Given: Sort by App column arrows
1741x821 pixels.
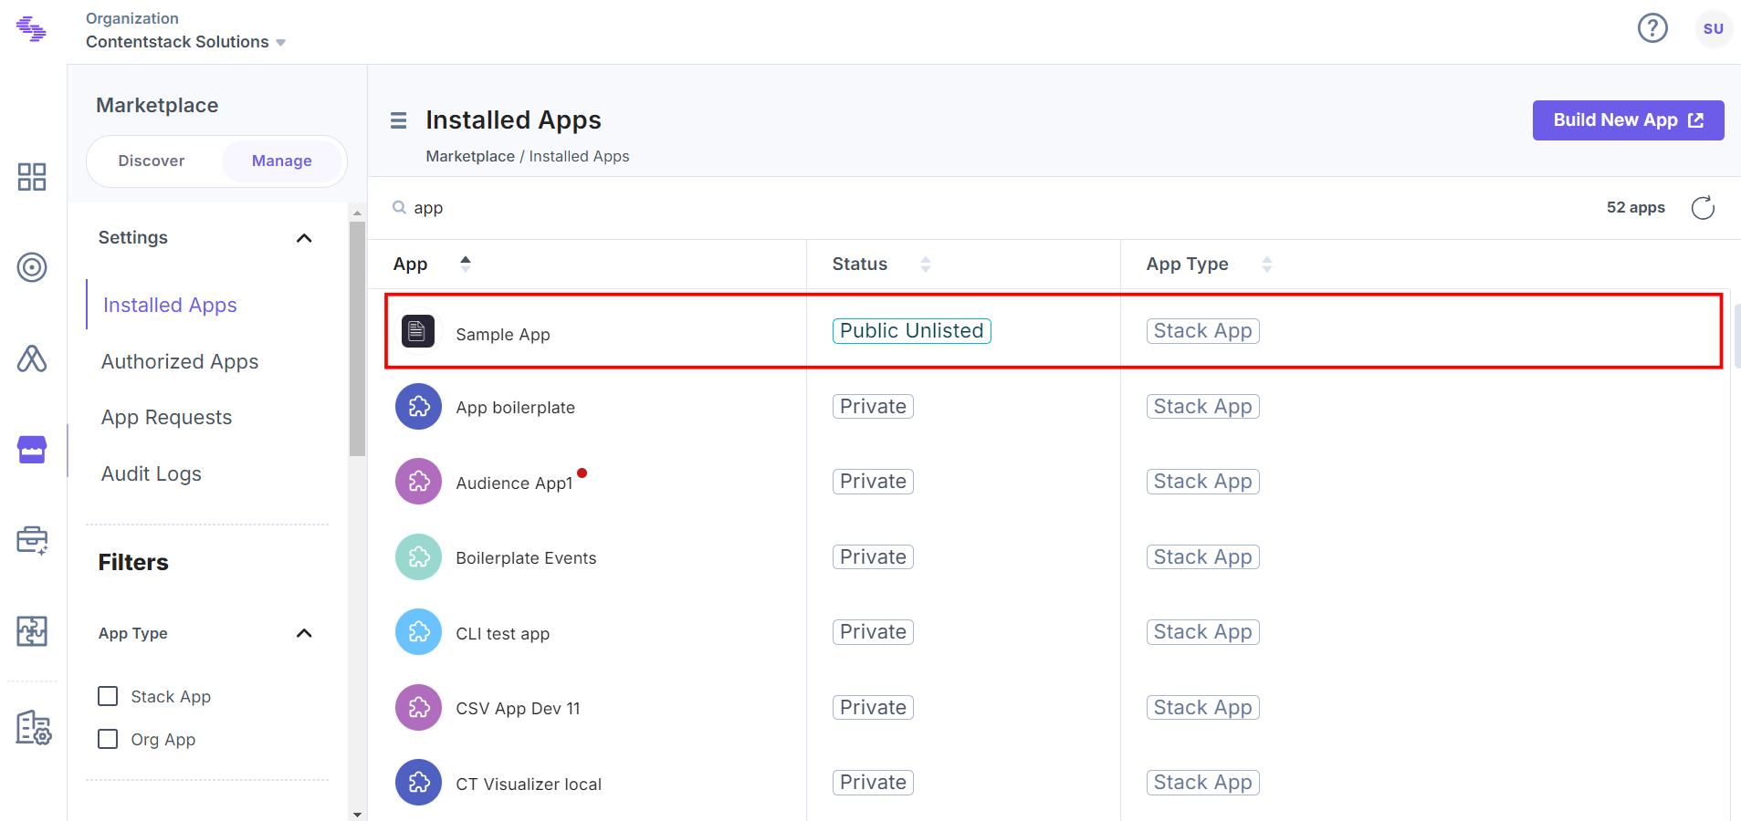Looking at the screenshot, I should coord(466,264).
